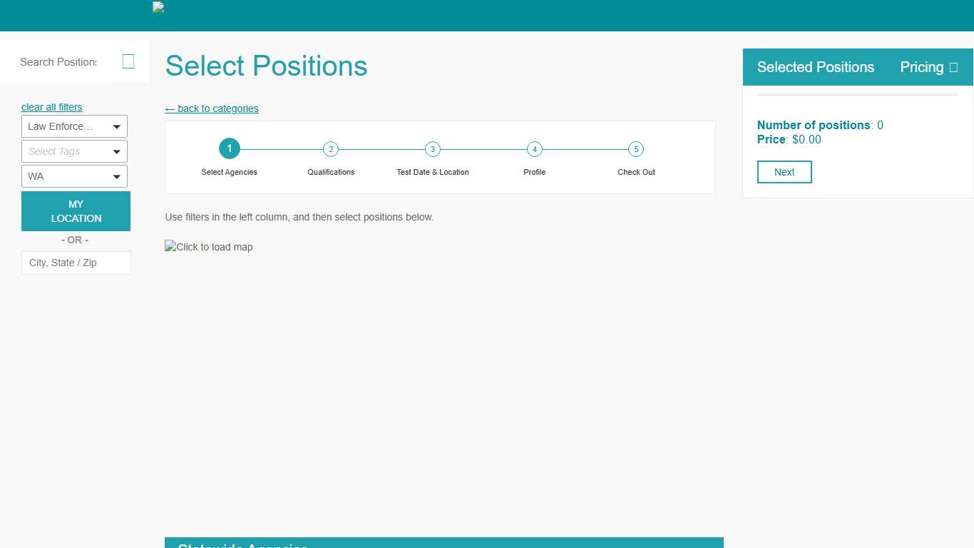This screenshot has width=974, height=548.
Task: Follow the 'back to categories' link
Action: click(211, 108)
